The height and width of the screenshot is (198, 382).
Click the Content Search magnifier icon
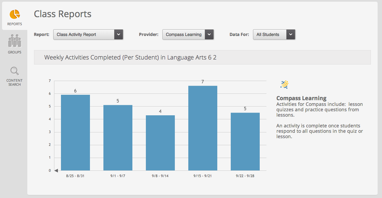tap(14, 71)
